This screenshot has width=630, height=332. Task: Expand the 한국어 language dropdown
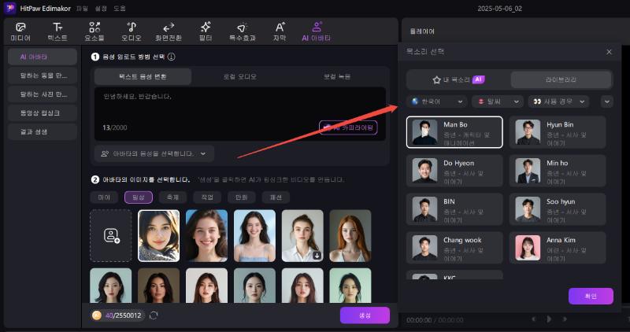tap(436, 101)
